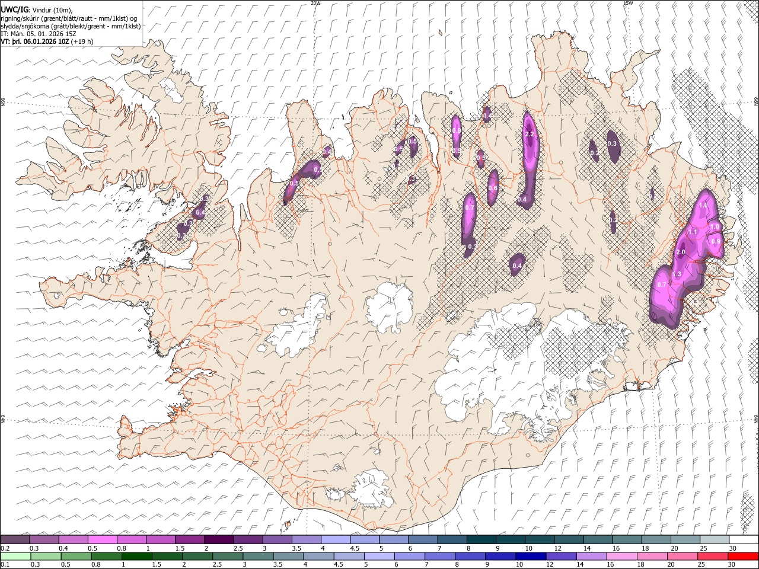Click the 20W longitude label at the top
759x569 pixels.
click(315, 3)
